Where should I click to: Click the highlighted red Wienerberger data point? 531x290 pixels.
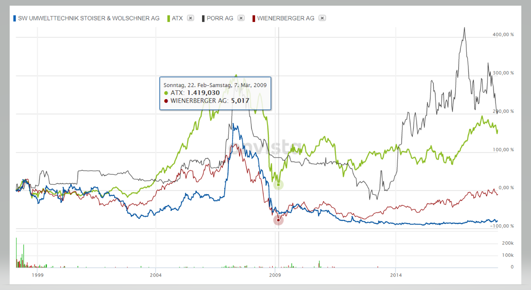pos(278,220)
